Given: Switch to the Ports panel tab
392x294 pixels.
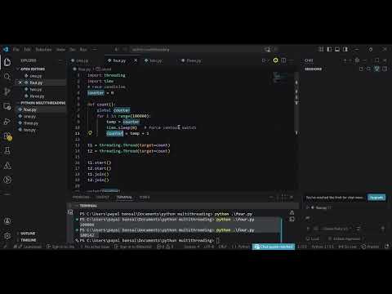Looking at the screenshot, I should [x=145, y=198].
